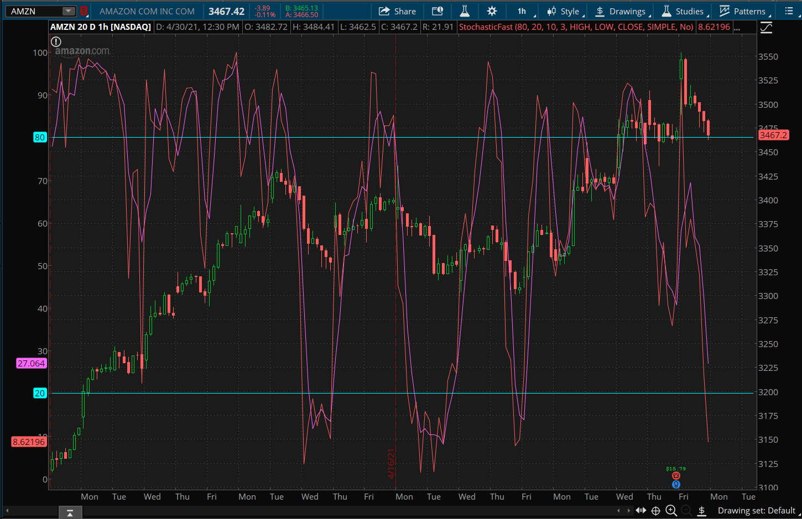Click the AMZN 20 D 1h [NASDAQ] chart title

point(101,27)
